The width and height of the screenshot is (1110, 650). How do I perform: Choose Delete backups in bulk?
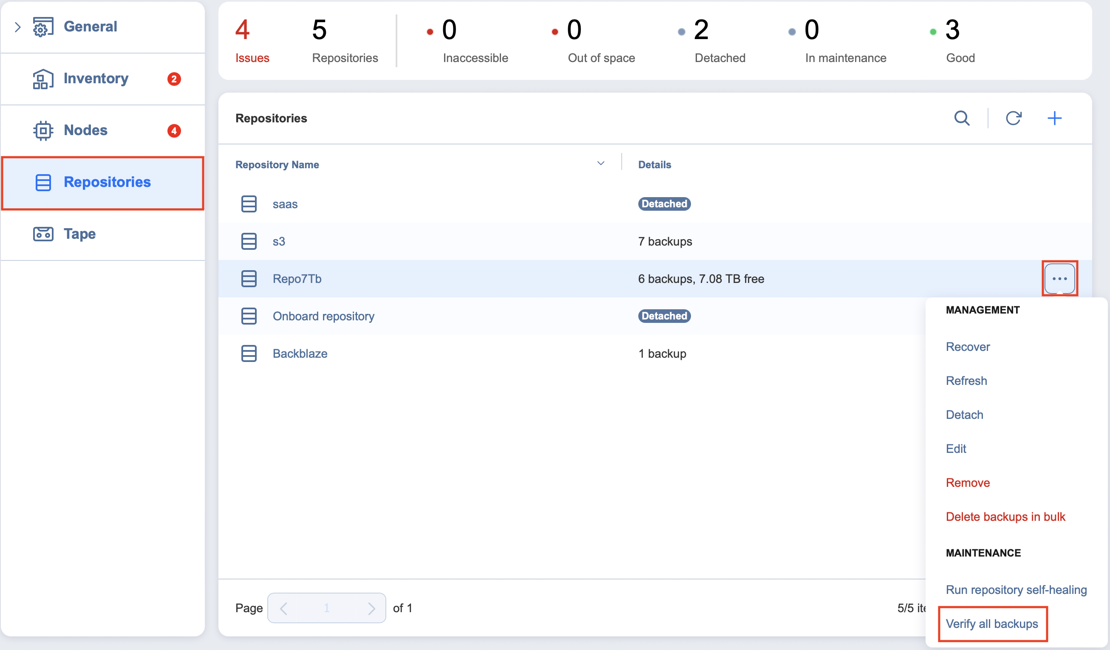[x=1005, y=517]
